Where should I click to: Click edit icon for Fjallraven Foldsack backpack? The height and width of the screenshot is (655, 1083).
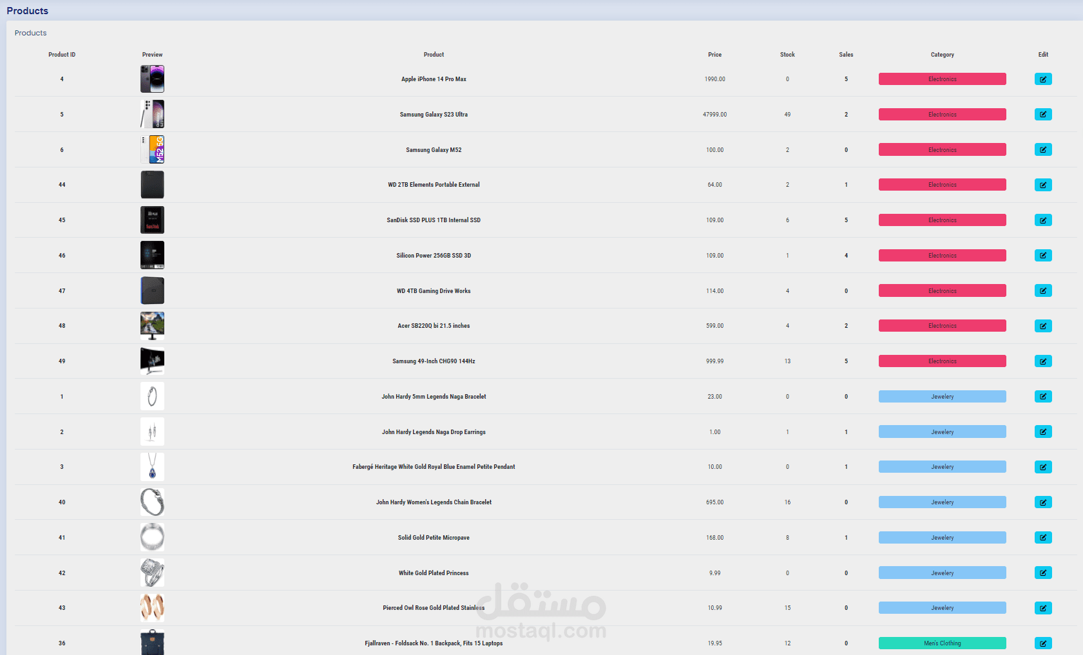1043,643
